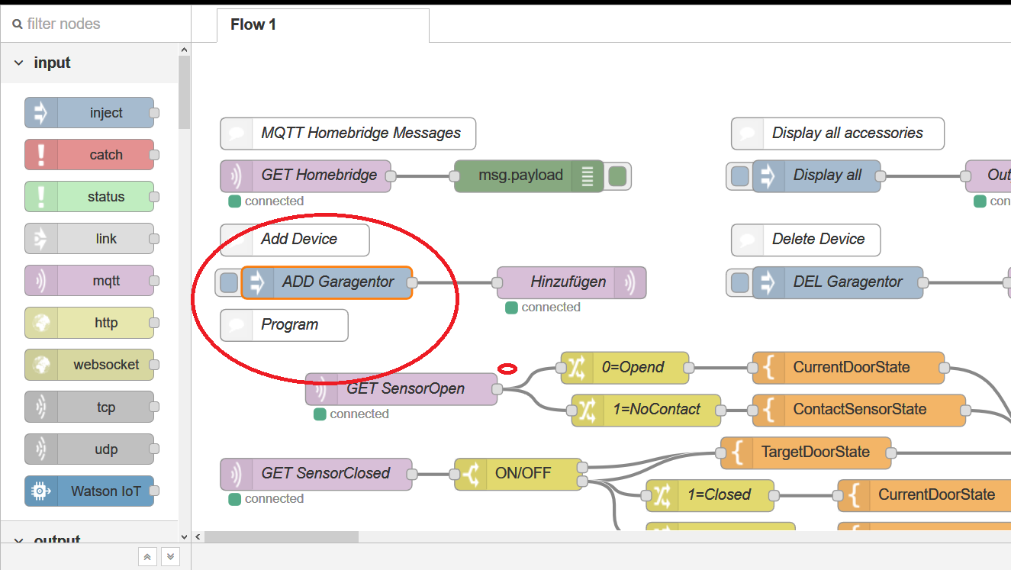The height and width of the screenshot is (570, 1011).
Task: Click the Watson IoT palette node
Action: (89, 491)
